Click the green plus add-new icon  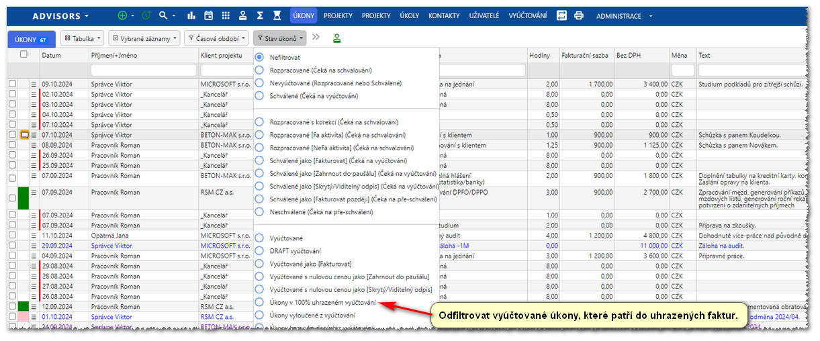(x=122, y=15)
